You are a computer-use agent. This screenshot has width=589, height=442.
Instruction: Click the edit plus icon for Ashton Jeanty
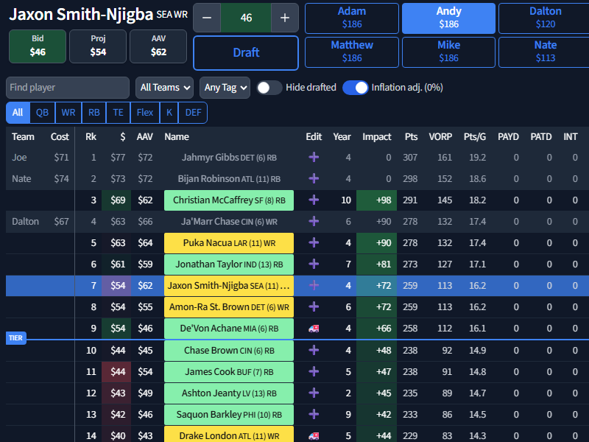click(x=314, y=393)
